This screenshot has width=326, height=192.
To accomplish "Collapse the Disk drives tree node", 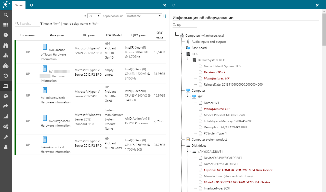I will 182,146.
